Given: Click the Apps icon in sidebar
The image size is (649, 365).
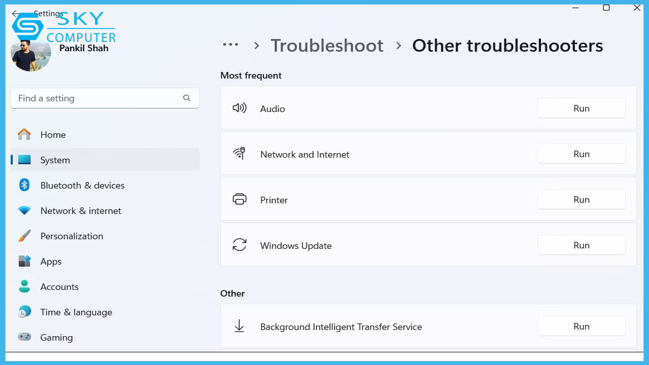Looking at the screenshot, I should [24, 261].
